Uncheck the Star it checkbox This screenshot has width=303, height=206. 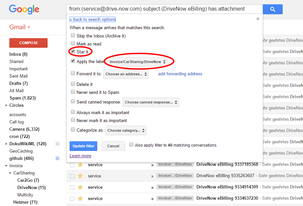coord(73,51)
